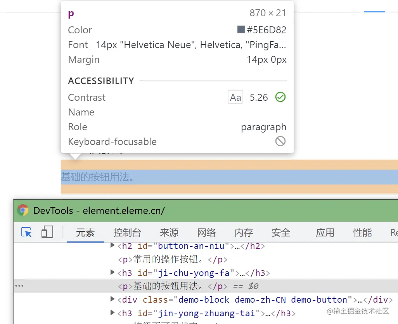398x324 pixels.
Task: Switch to the 元素 tab
Action: coord(85,233)
